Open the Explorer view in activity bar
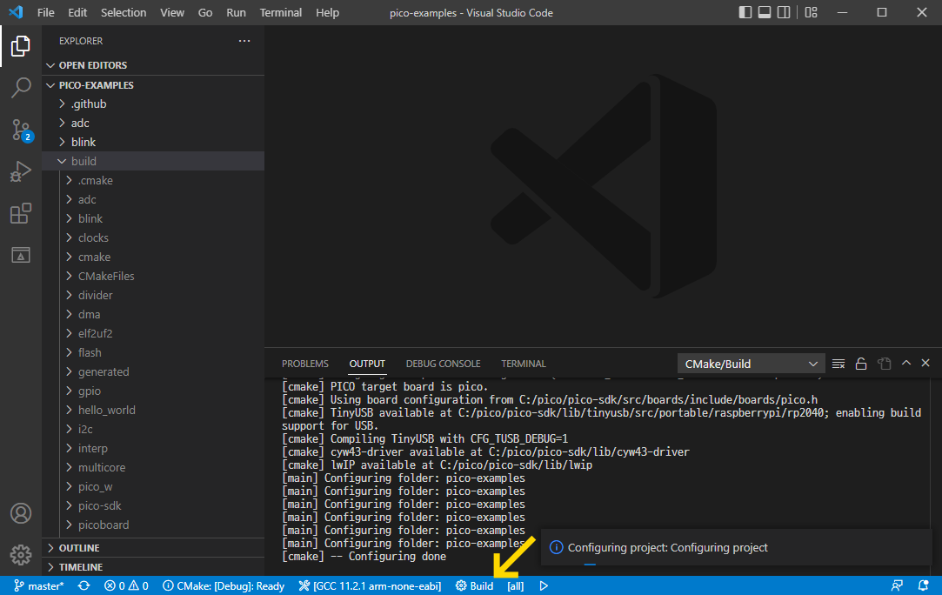The width and height of the screenshot is (942, 595). point(20,46)
